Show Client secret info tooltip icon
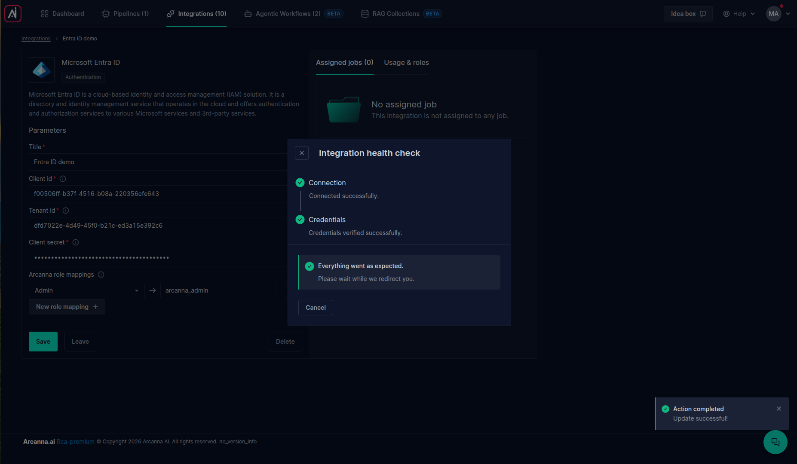 (76, 242)
